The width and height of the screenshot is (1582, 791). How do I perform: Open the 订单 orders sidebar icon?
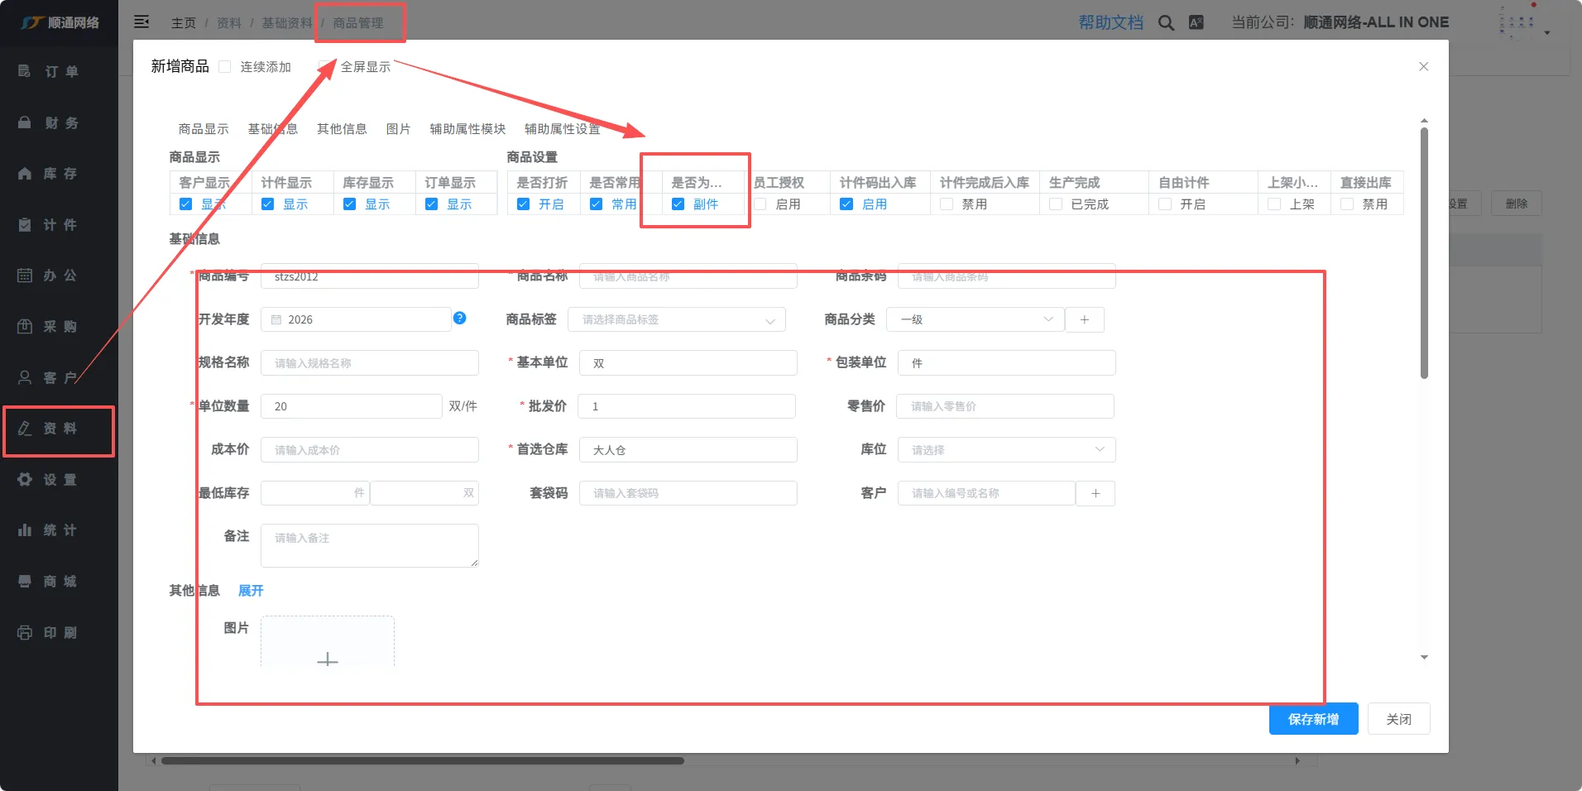tap(25, 72)
